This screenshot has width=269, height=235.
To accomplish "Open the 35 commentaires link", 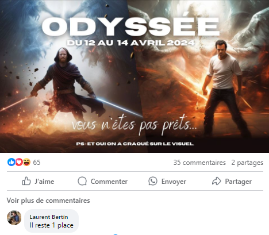I will [199, 163].
